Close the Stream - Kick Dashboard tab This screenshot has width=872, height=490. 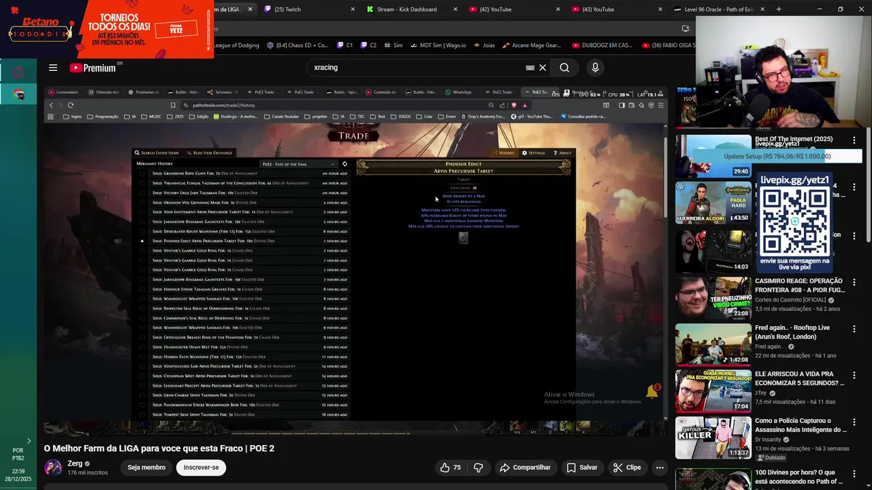coord(455,10)
